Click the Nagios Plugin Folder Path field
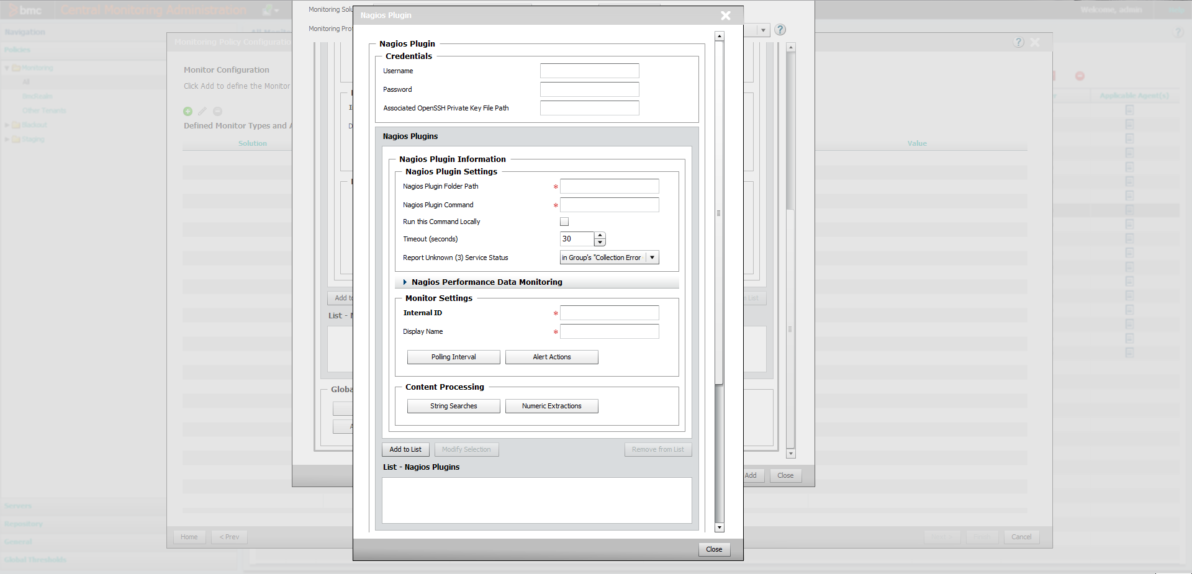The height and width of the screenshot is (574, 1192). (609, 186)
